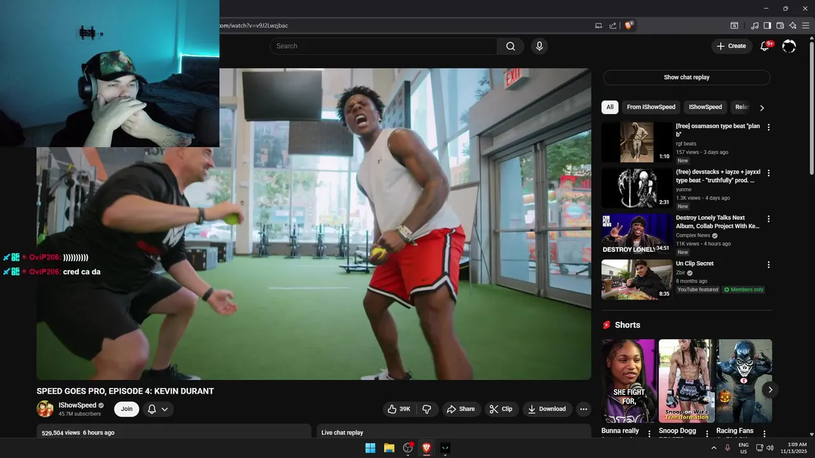
Task: Select the All filter chip
Action: coord(610,107)
